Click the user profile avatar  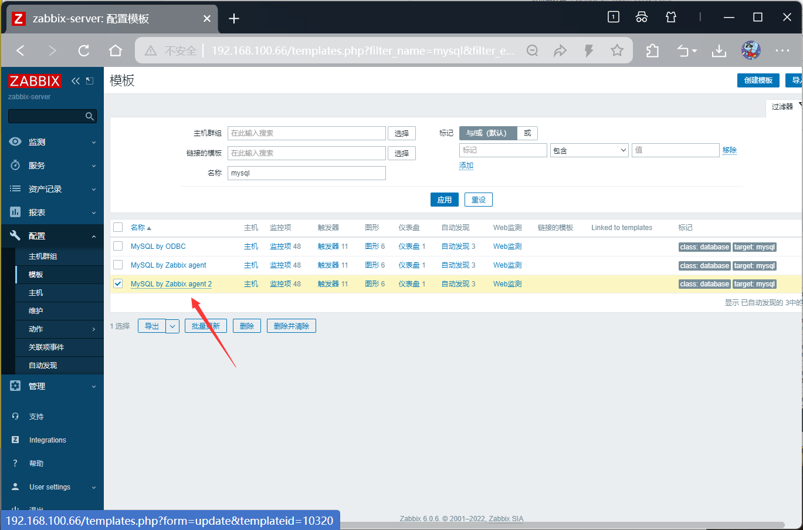pyautogui.click(x=751, y=50)
